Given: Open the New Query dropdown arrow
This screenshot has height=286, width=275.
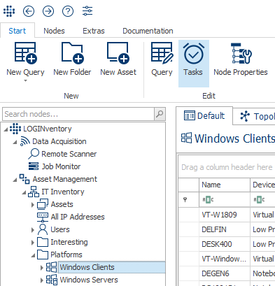Looking at the screenshot, I should pos(25,80).
